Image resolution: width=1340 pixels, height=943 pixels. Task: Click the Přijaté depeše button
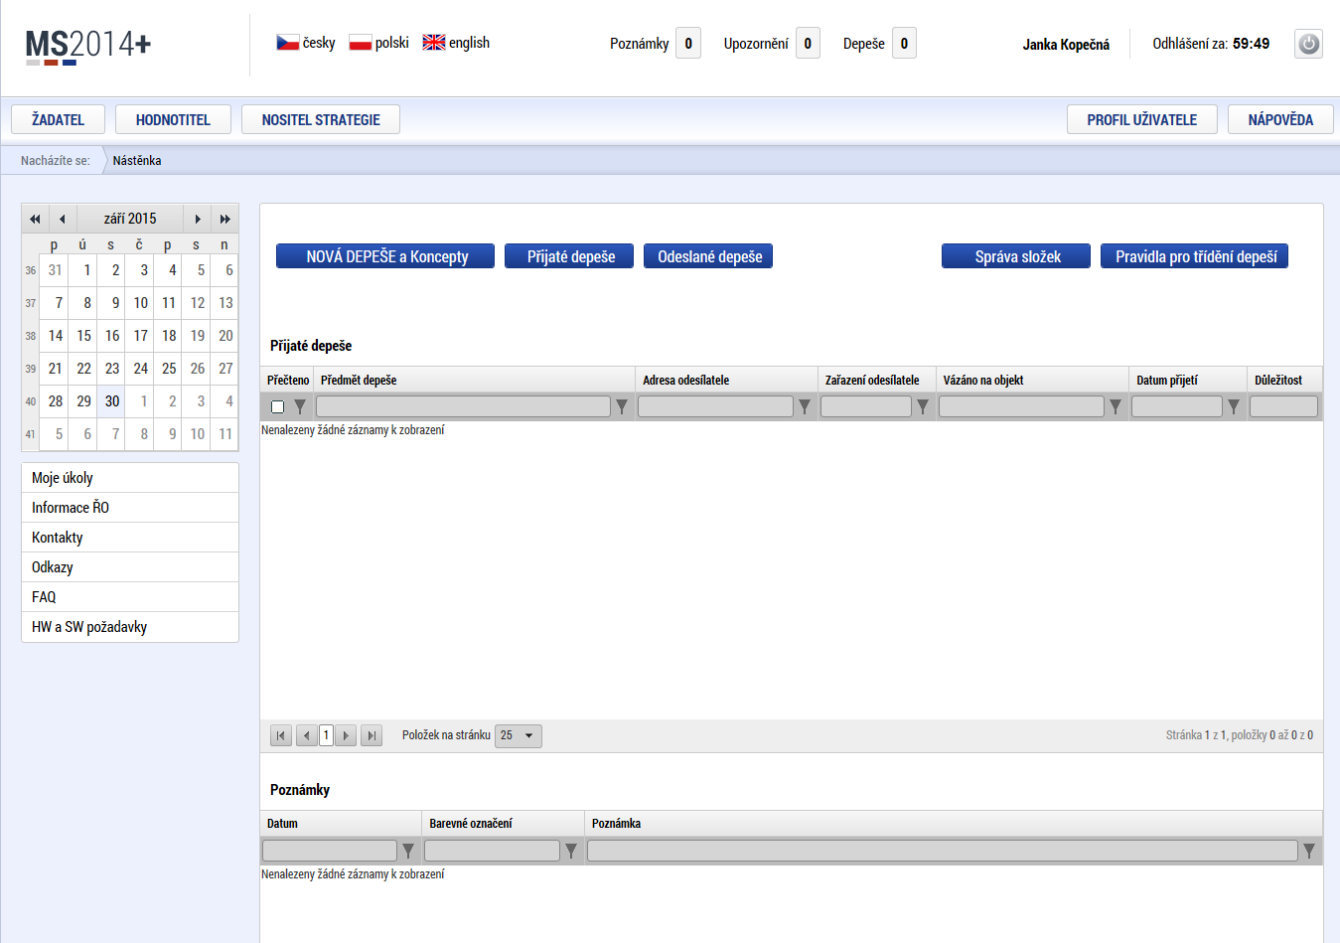[569, 256]
